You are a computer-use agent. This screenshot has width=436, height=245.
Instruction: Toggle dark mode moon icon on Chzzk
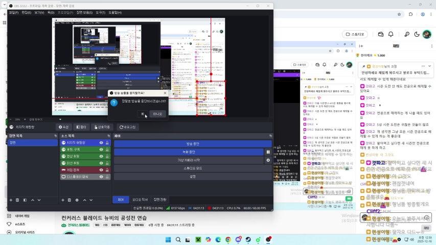[x=417, y=34]
